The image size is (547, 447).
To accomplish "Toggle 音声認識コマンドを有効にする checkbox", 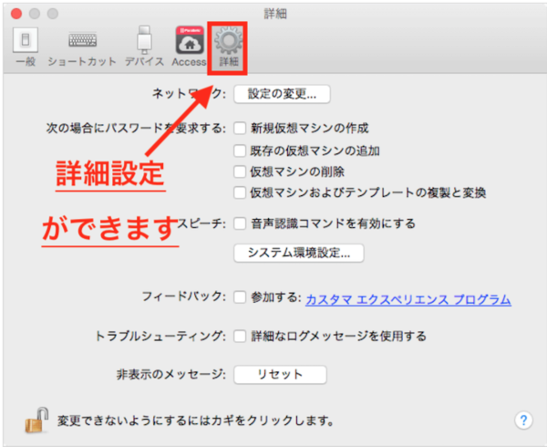I will pyautogui.click(x=240, y=223).
